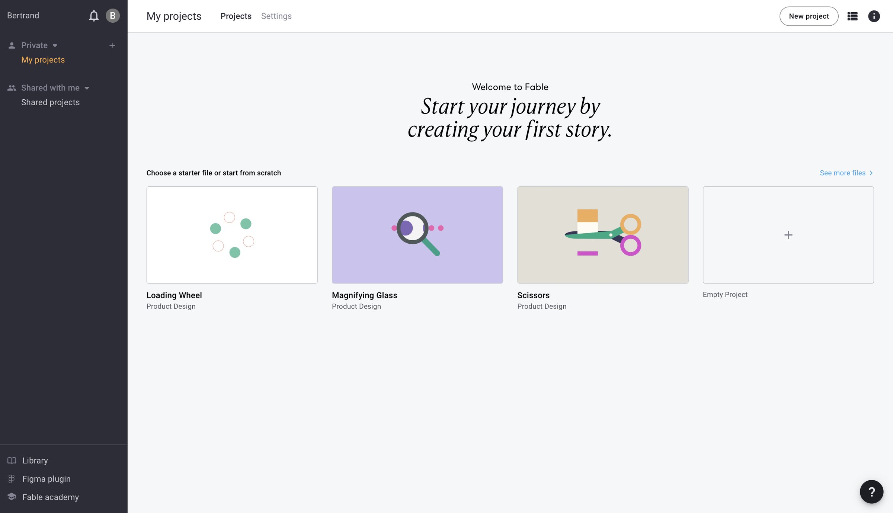Screen dimensions: 893x513
Task: Click Product Design under Scissors
Action: [542, 307]
